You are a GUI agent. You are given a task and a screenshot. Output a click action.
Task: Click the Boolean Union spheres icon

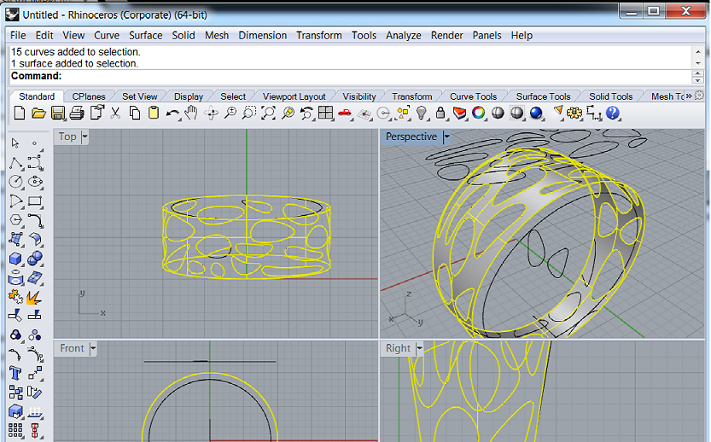(x=35, y=259)
